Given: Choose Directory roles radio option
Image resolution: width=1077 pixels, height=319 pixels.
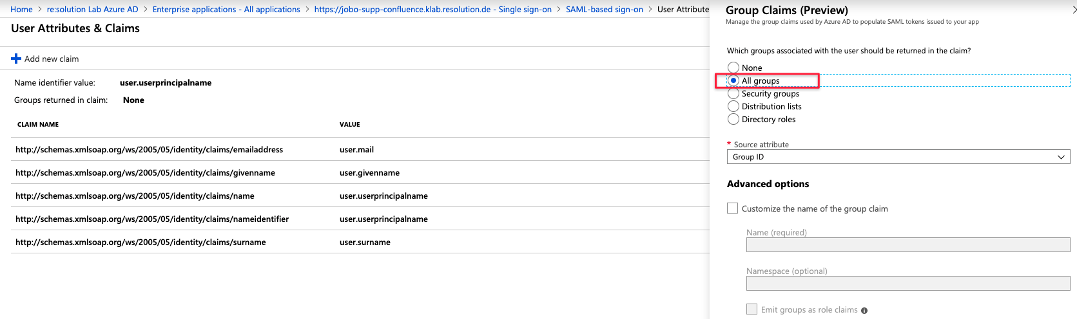Looking at the screenshot, I should (733, 119).
